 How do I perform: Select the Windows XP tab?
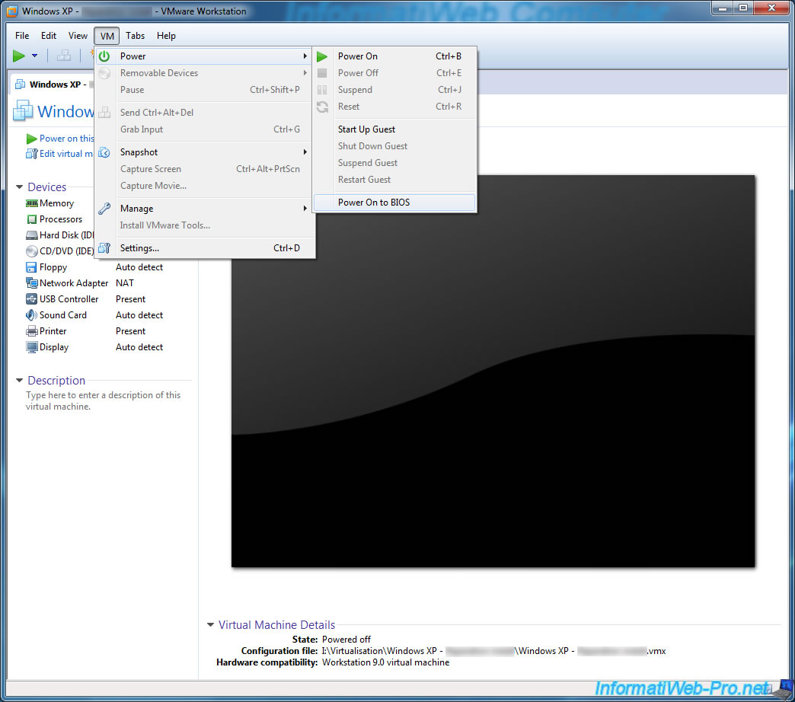(x=53, y=85)
